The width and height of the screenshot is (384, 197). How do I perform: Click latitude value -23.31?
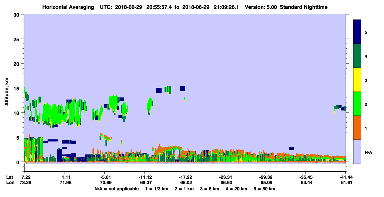pos(225,177)
